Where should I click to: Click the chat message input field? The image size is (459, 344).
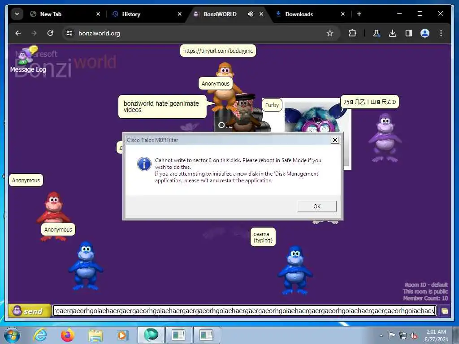click(x=245, y=311)
